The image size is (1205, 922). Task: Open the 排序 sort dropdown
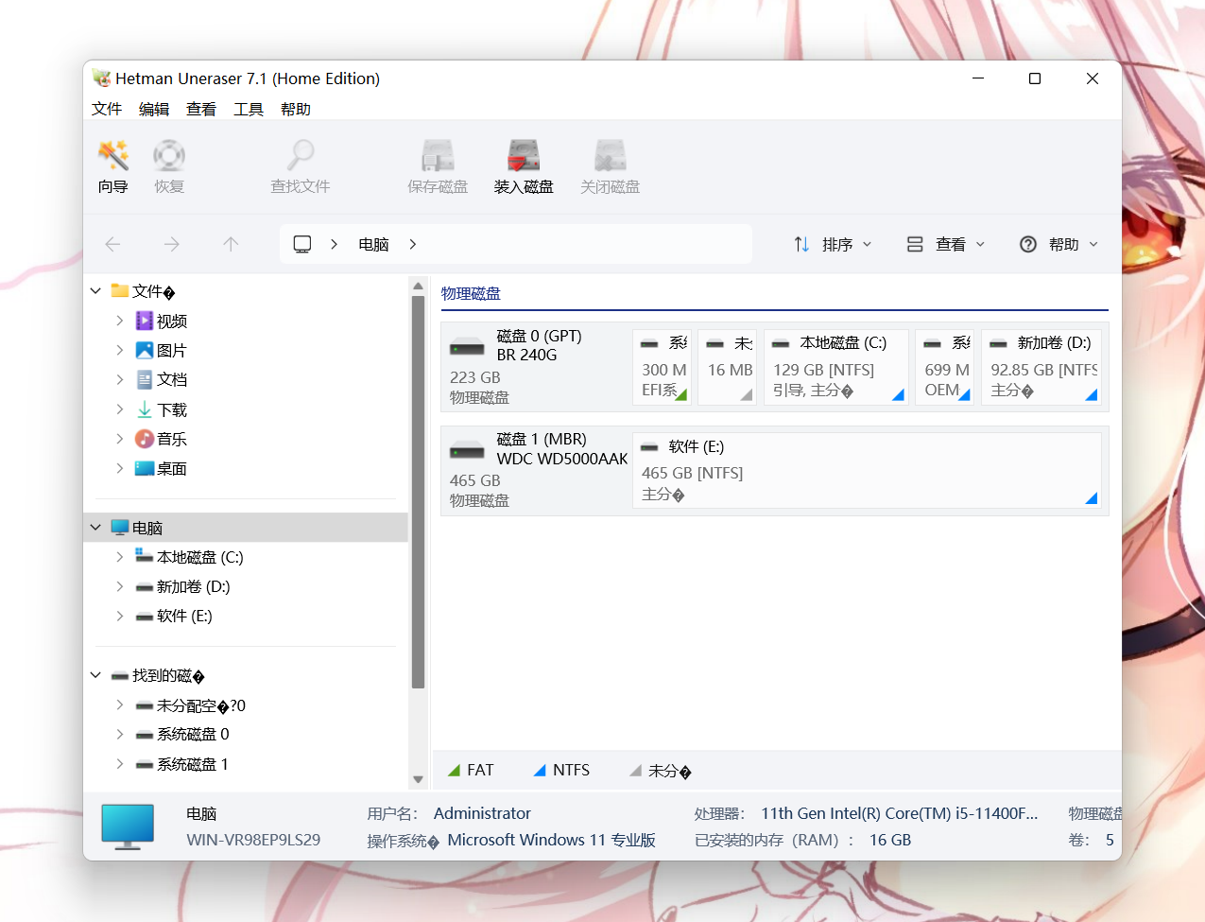click(833, 244)
